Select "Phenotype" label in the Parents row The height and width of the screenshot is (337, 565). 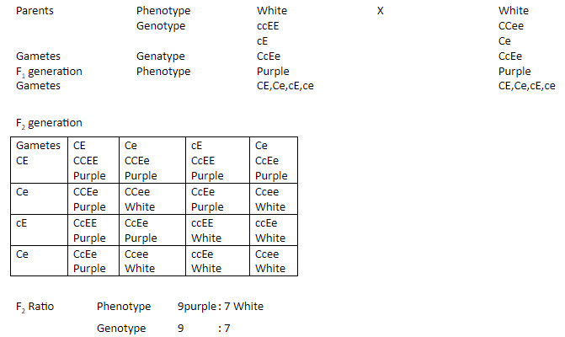pos(163,11)
